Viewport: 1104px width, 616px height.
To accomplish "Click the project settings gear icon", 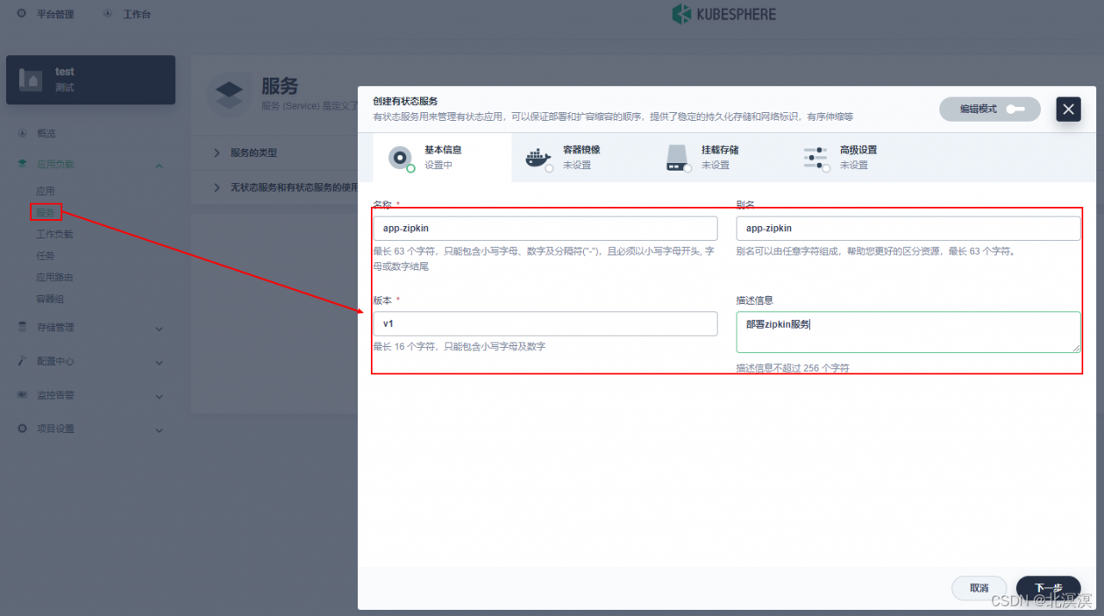I will [x=22, y=429].
